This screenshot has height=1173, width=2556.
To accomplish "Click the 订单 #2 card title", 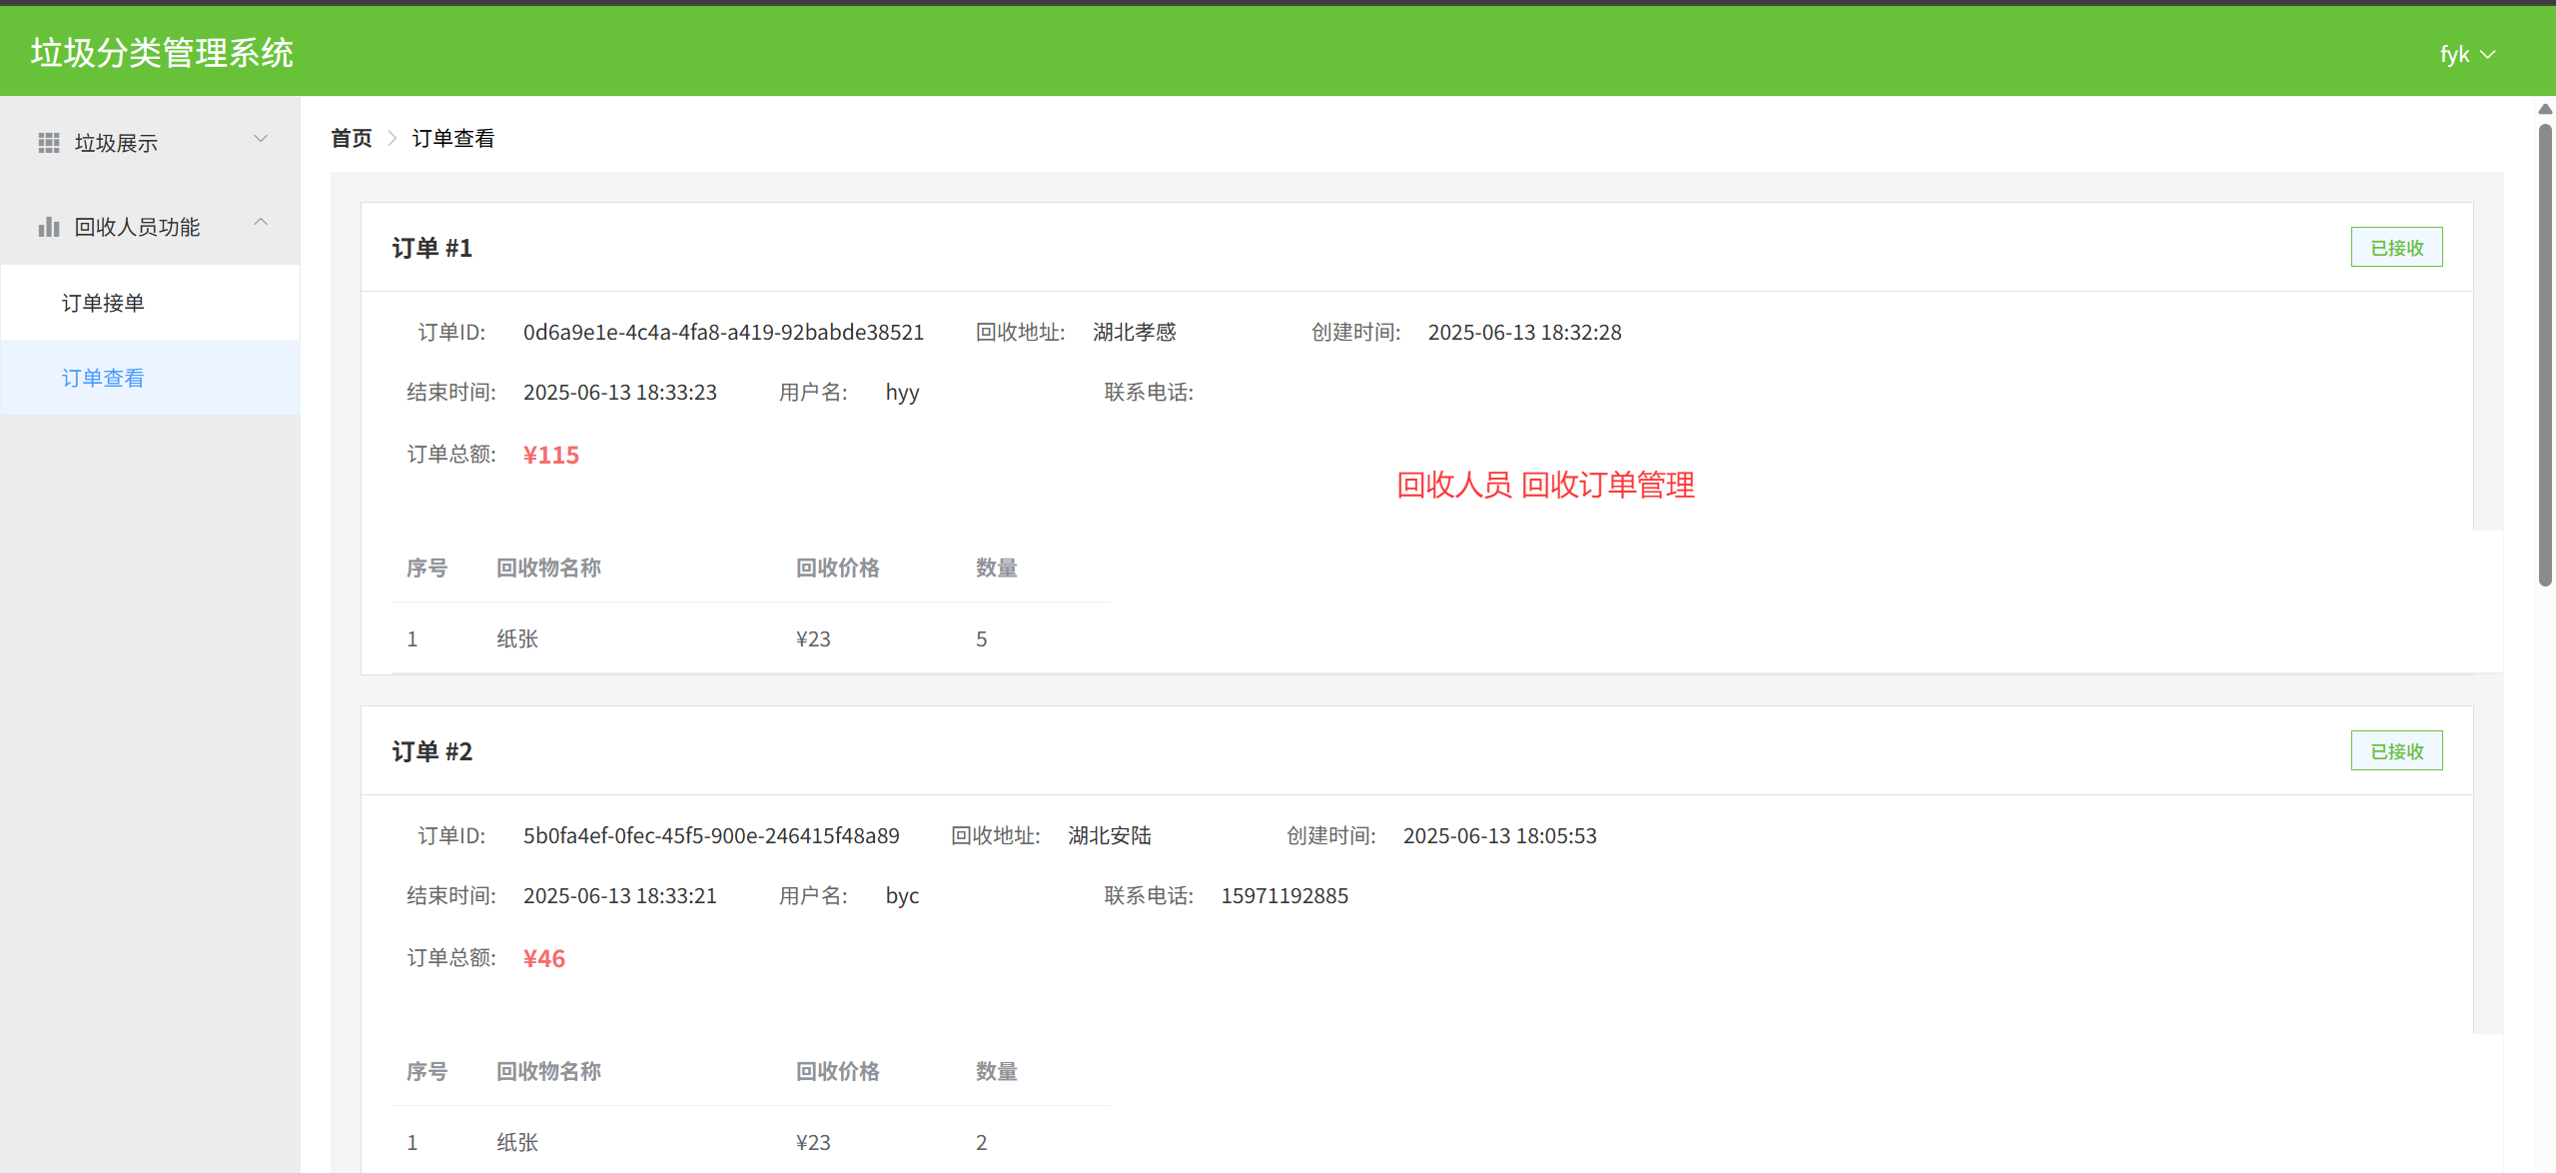I will [431, 751].
